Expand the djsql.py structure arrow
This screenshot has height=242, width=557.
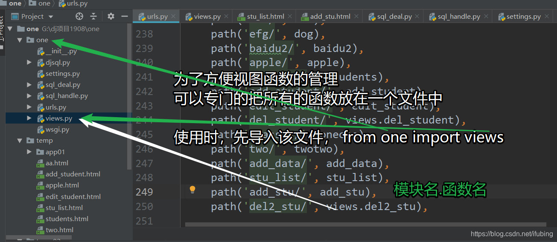coord(29,63)
